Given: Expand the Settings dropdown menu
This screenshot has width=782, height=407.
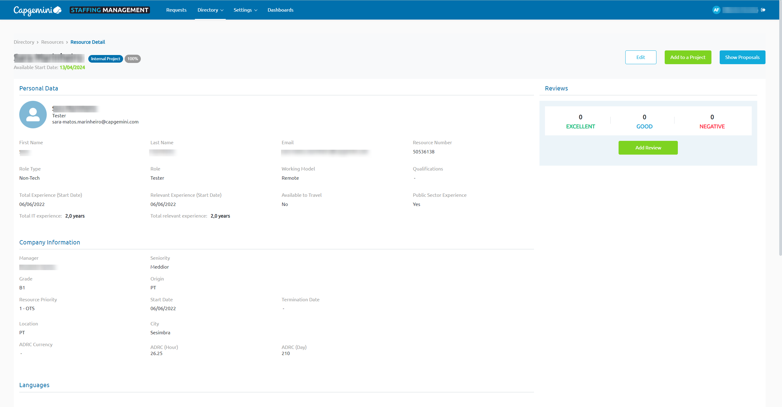Looking at the screenshot, I should click(x=245, y=10).
